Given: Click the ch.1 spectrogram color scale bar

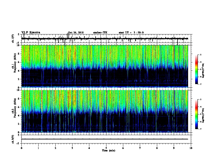Looking at the screenshot, I should coord(196,69).
